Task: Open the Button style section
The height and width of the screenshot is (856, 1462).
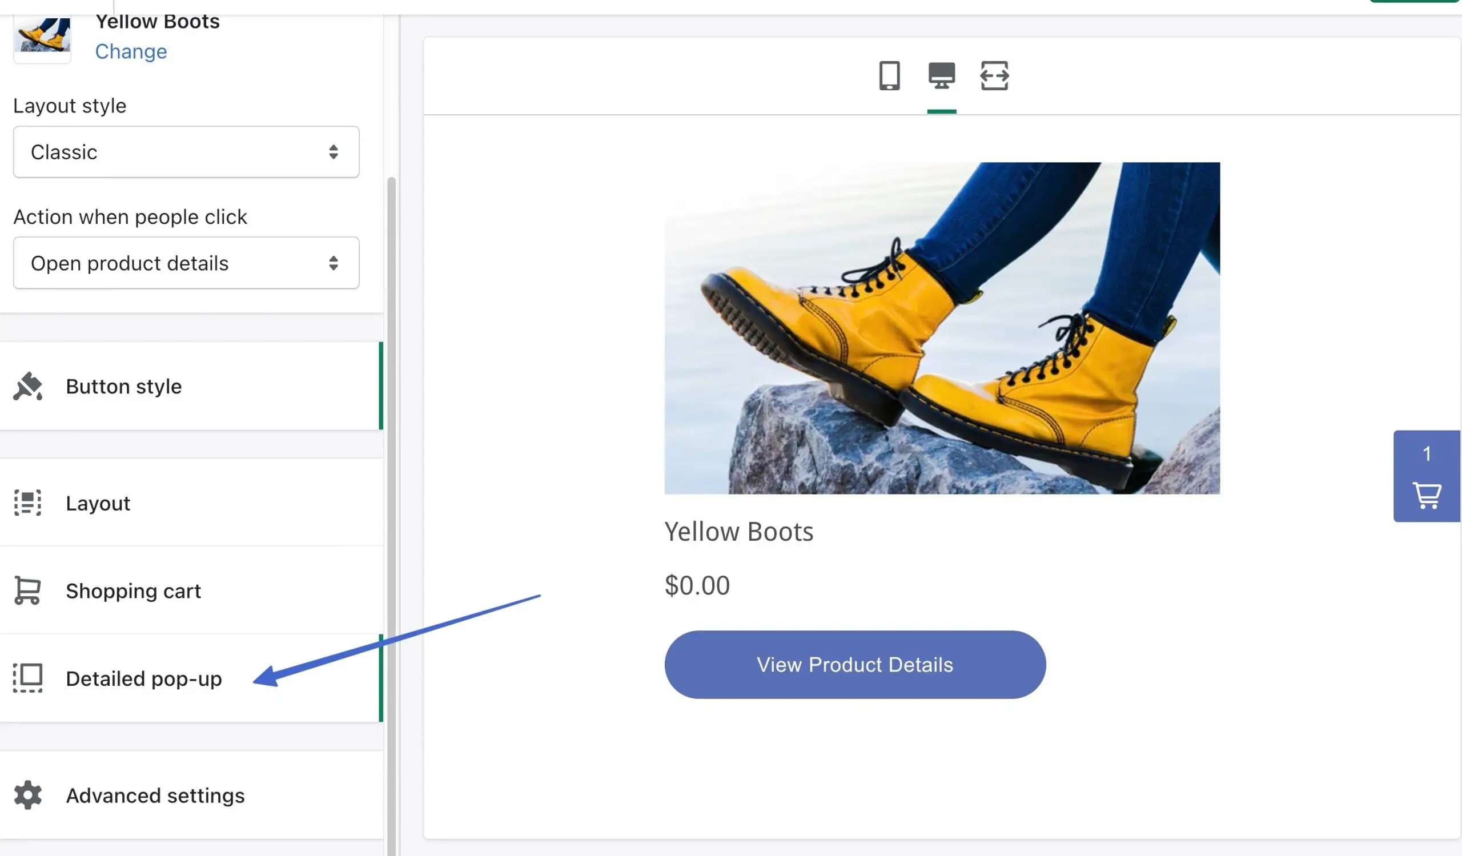Action: 191,386
